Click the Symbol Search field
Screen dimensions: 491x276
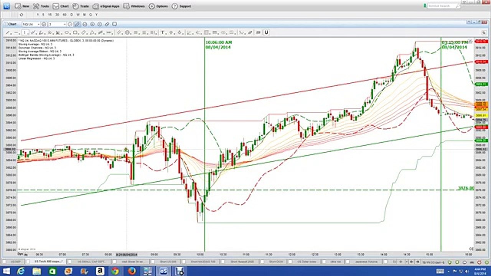coord(443,6)
